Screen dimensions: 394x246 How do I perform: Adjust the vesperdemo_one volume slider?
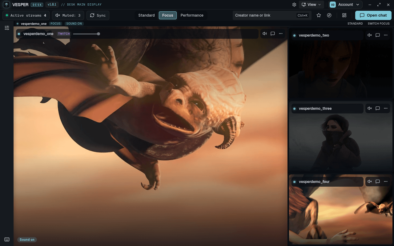point(86,34)
